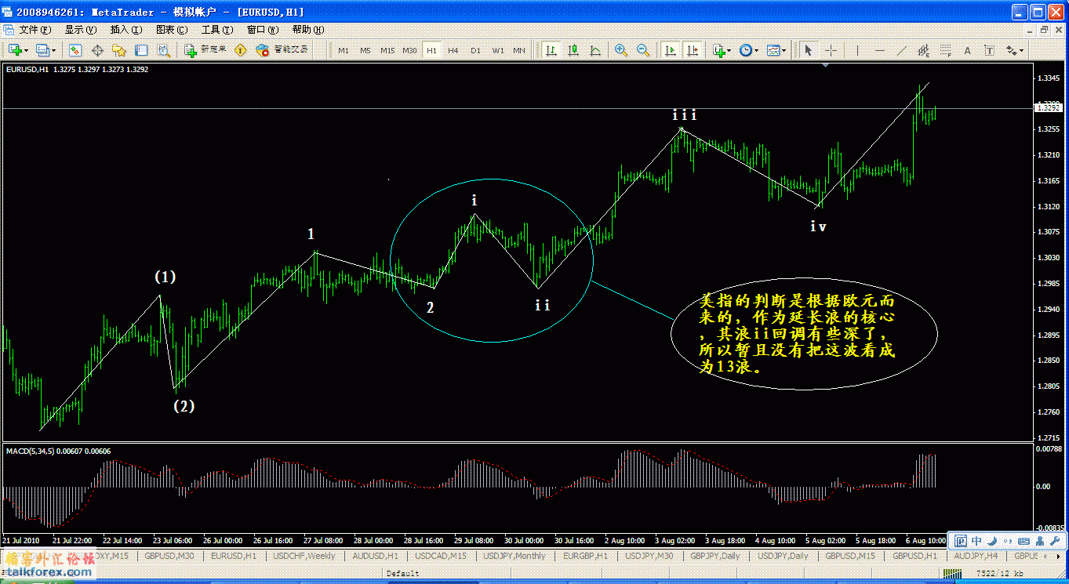This screenshot has height=584, width=1069.
Task: Toggle chart auto scroll
Action: coord(671,50)
